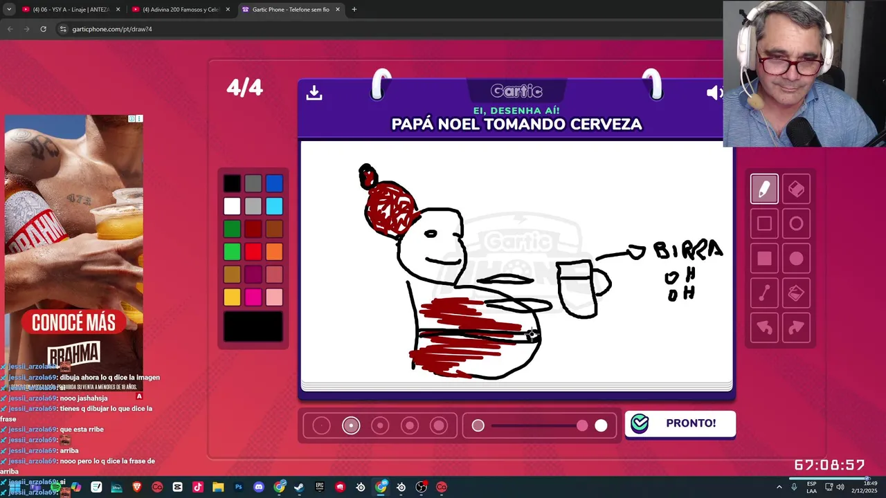886x498 pixels.
Task: Choose the dark red color swatch
Action: 253,229
